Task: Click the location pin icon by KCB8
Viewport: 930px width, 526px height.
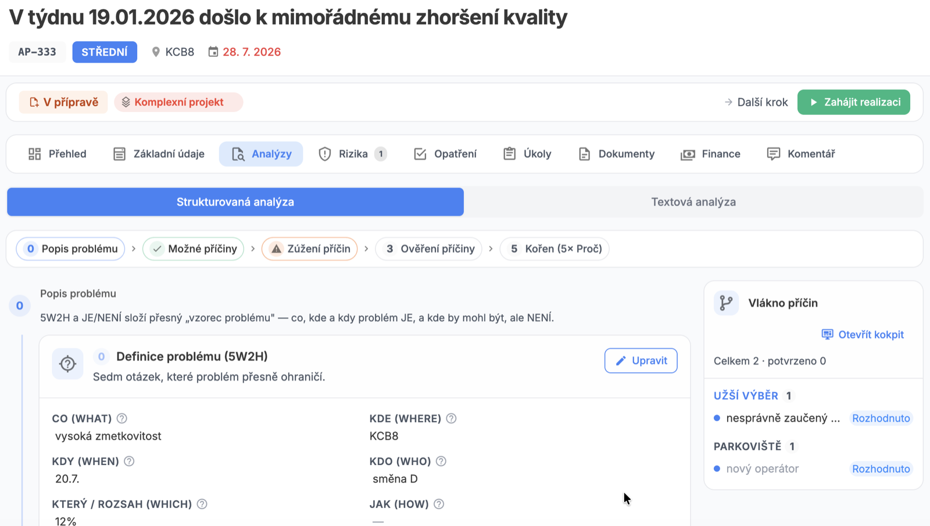Action: (x=156, y=52)
